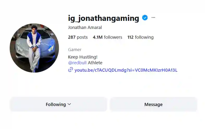Open the profile picture with the sports car
The image size is (205, 129).
click(x=34, y=48)
